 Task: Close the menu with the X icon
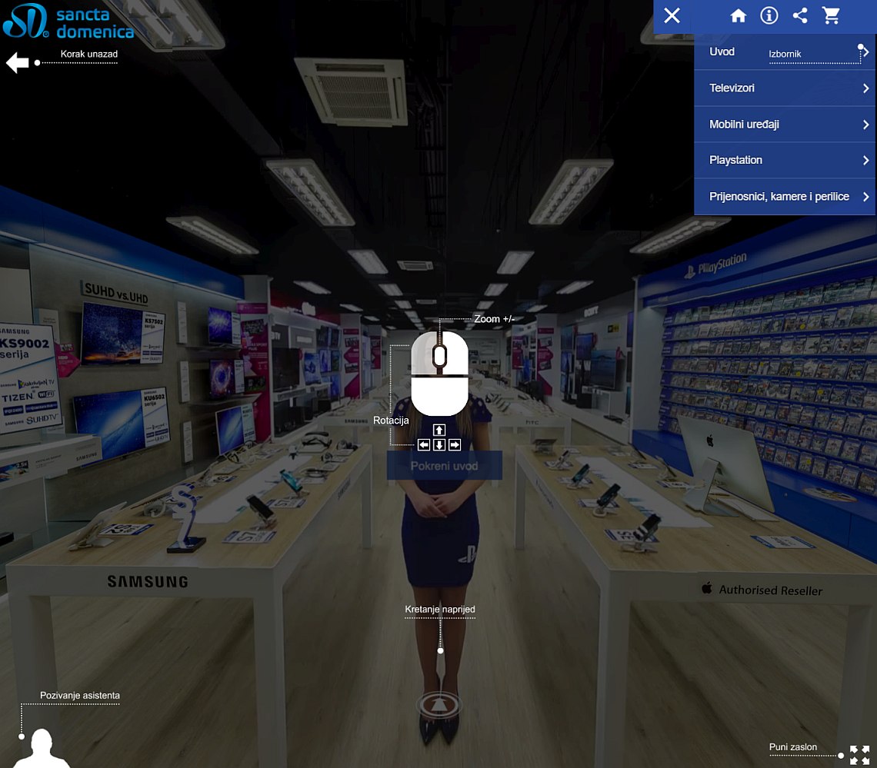click(x=672, y=15)
